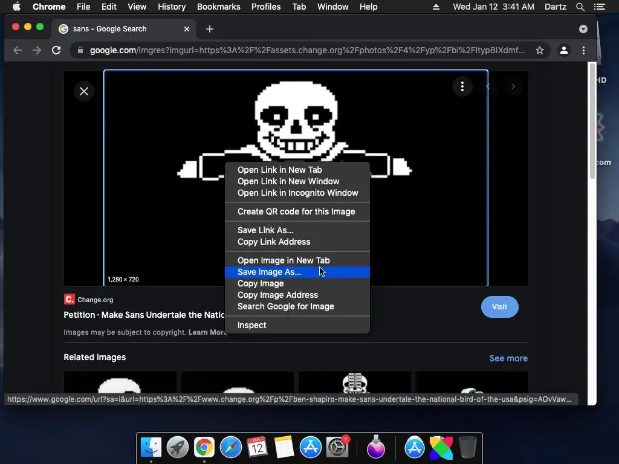Open the Bookmarks menu

[x=219, y=7]
